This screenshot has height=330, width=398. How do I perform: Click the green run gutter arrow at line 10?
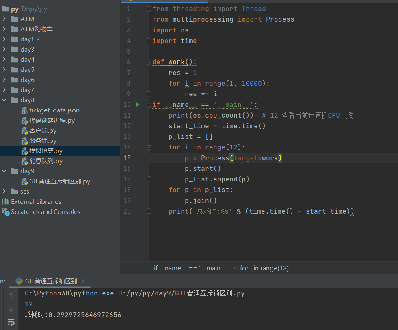tap(137, 105)
